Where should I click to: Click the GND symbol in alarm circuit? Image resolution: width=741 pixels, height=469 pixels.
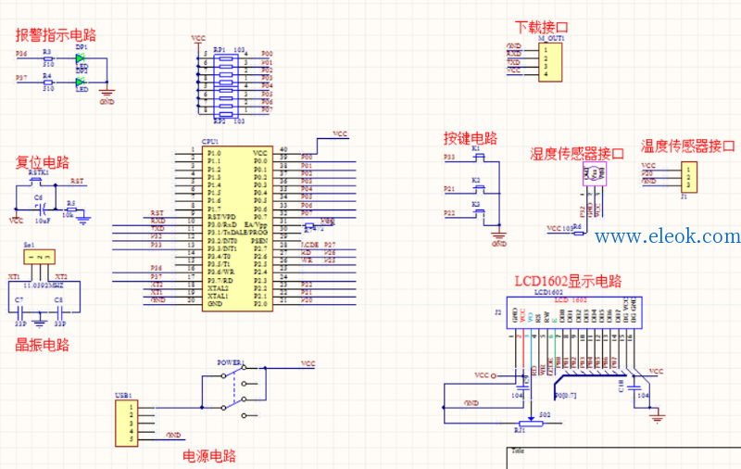point(107,94)
